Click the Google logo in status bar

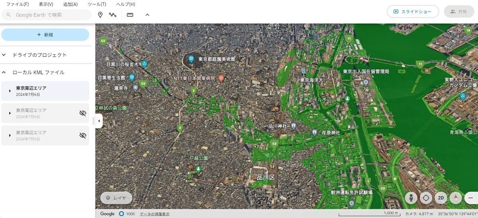(107, 214)
